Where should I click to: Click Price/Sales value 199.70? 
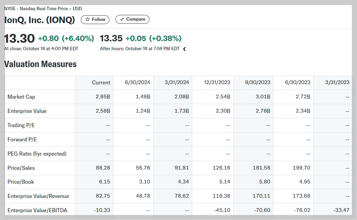[x=301, y=168]
